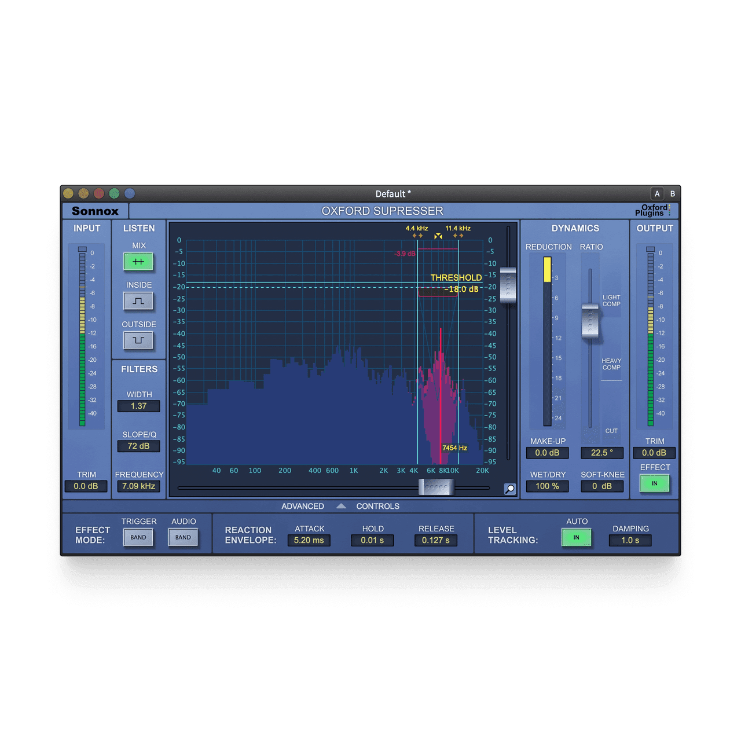The image size is (741, 741).
Task: Toggle the Audio Band mode button
Action: pos(183,537)
